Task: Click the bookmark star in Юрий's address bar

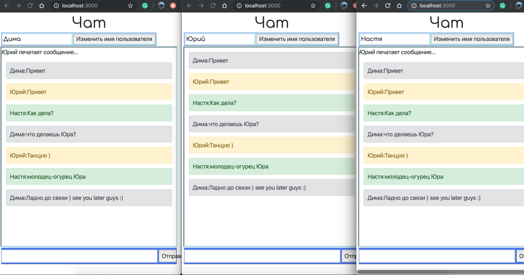Action: coord(313,6)
